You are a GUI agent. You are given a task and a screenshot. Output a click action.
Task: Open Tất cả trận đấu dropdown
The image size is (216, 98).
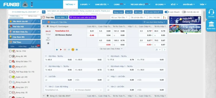point(138,17)
